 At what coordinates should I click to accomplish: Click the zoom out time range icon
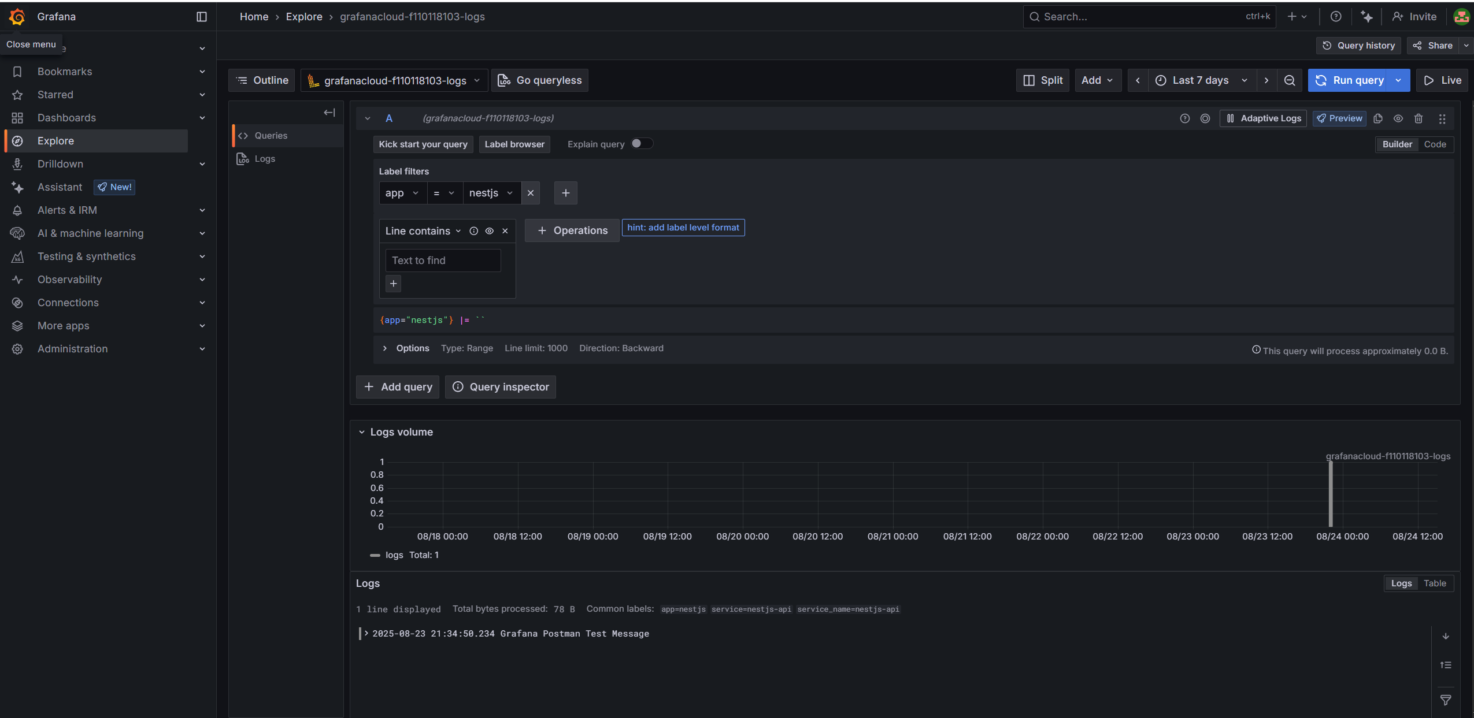(1289, 80)
